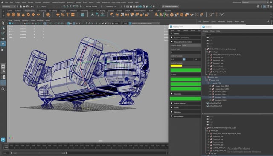Collapse mesh_grp node in upper outliner pane
The height and width of the screenshot is (156, 273).
(x=207, y=52)
